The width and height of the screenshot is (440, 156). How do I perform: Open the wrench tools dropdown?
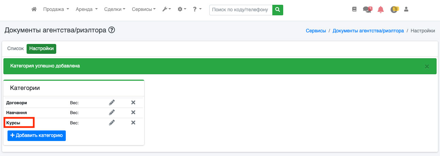[166, 10]
